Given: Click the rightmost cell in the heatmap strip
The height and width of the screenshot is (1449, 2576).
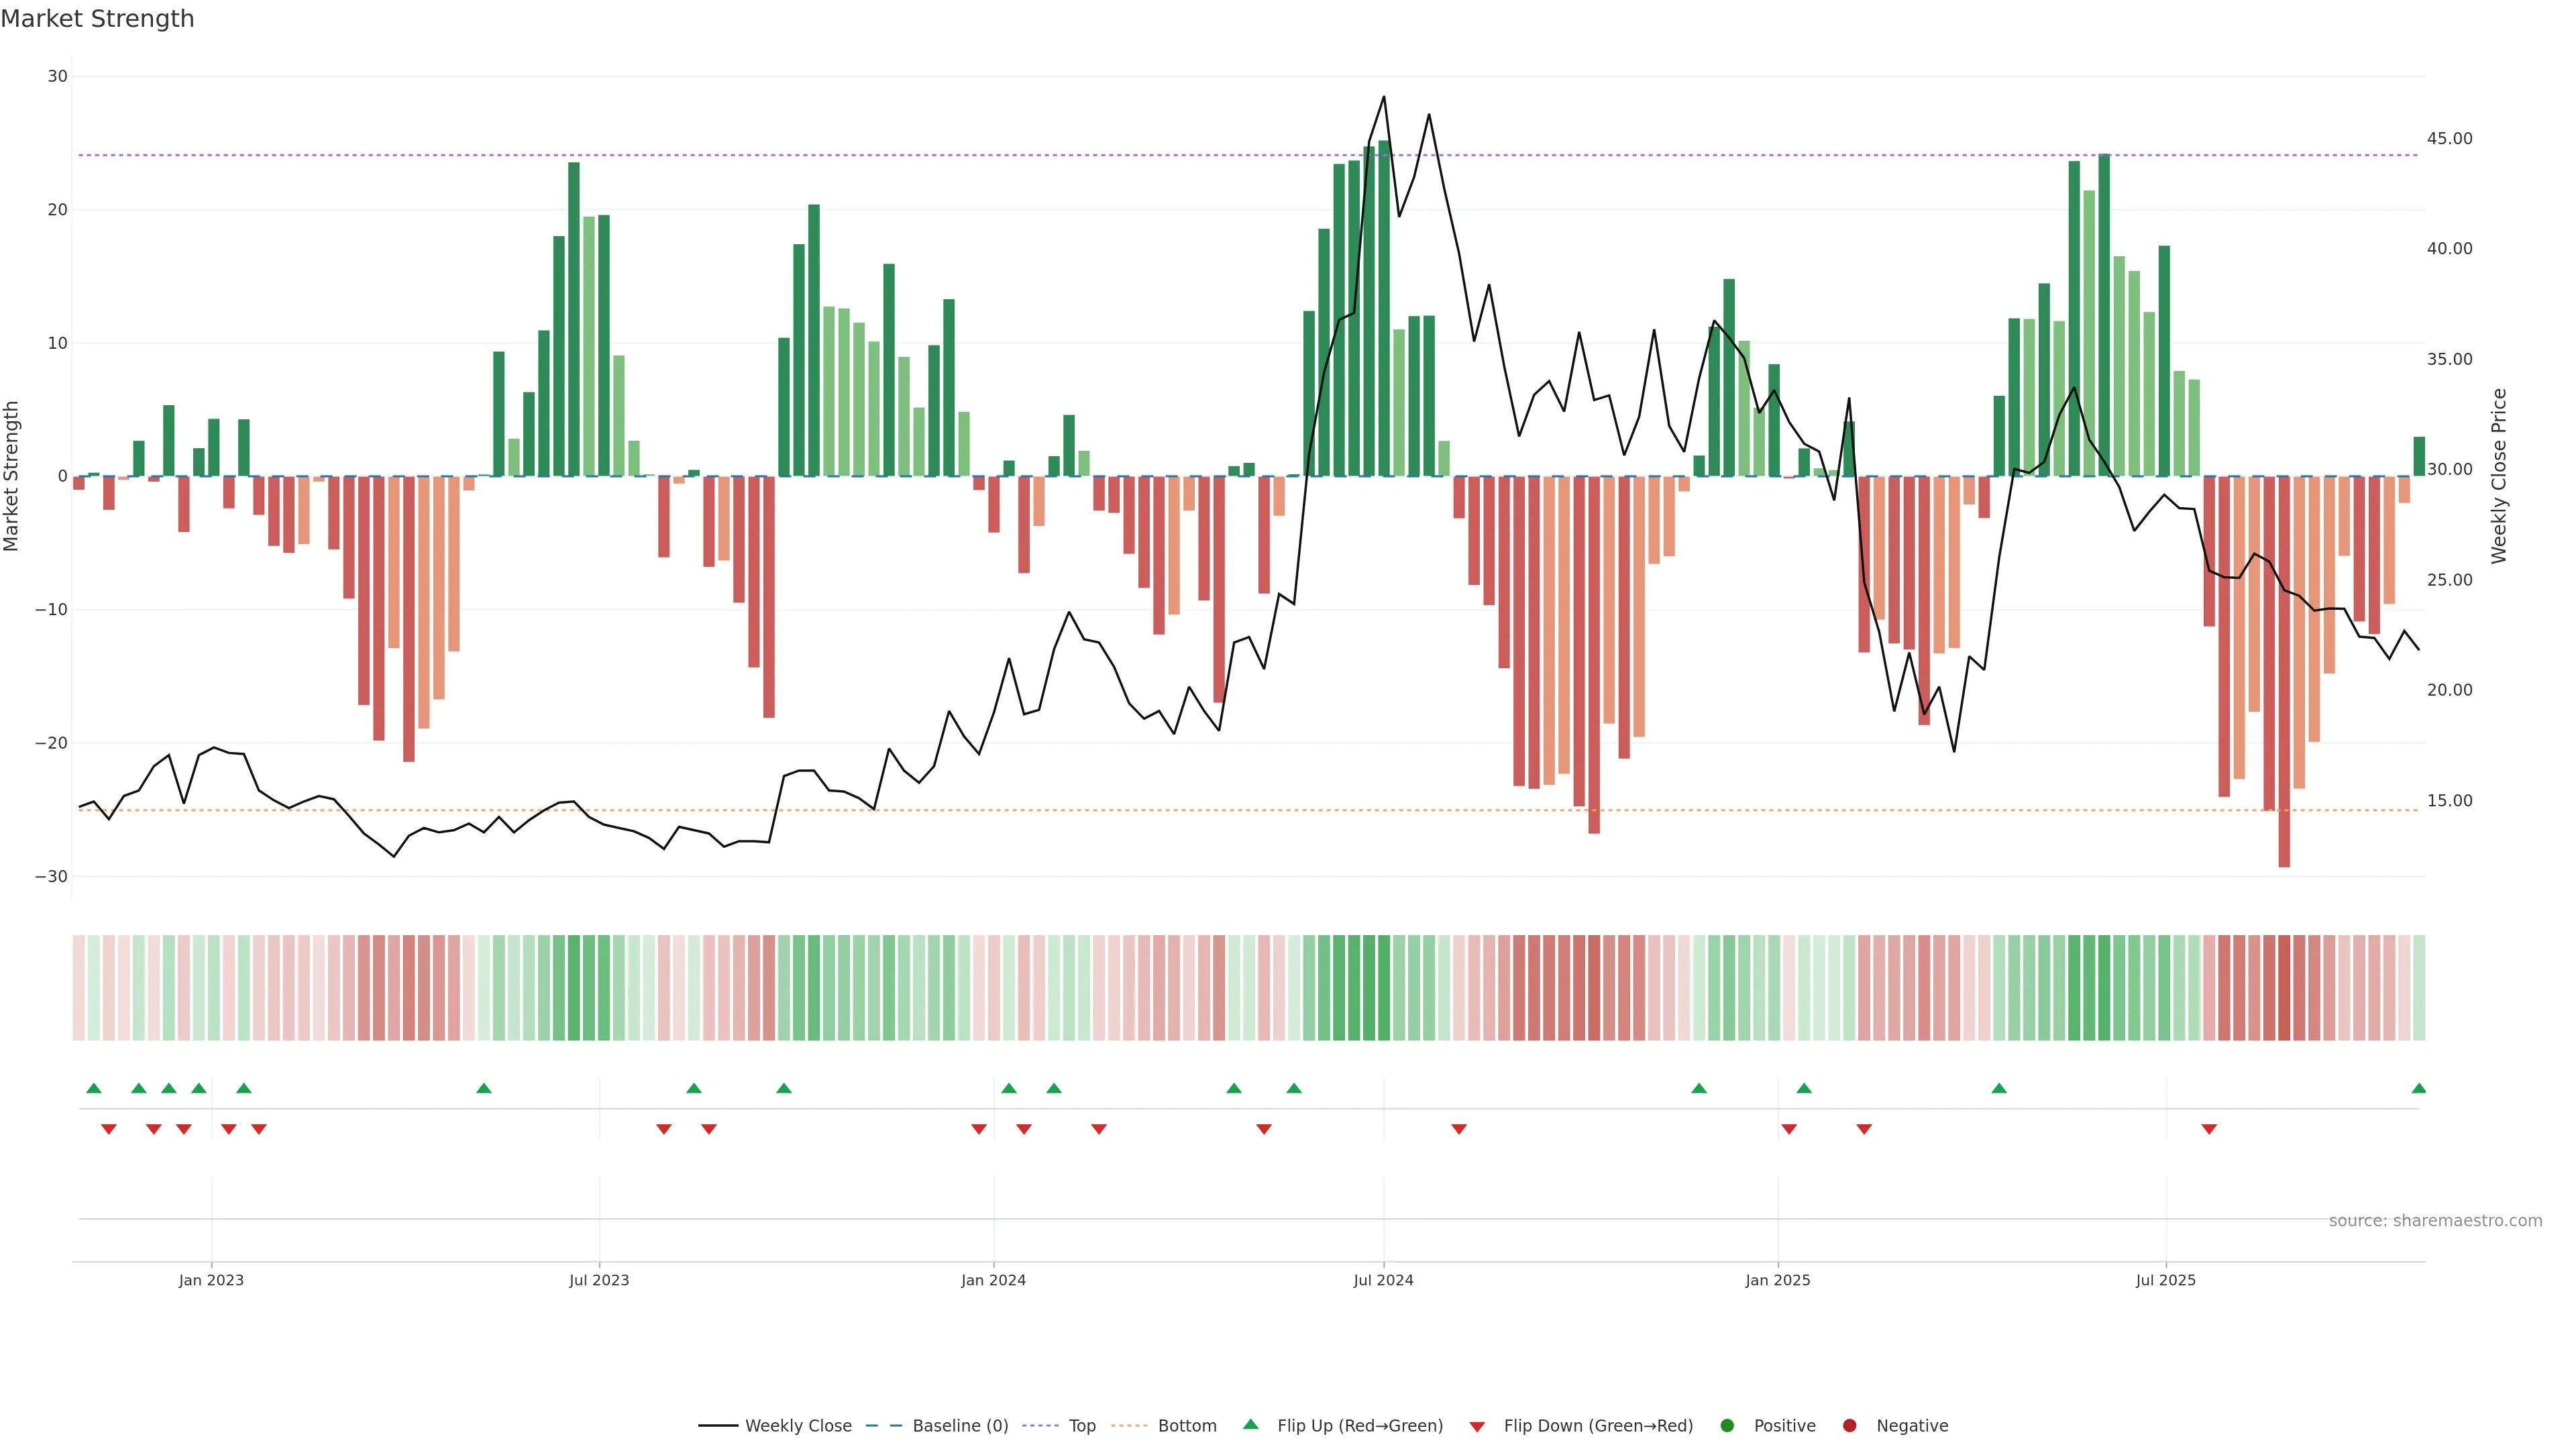Looking at the screenshot, I should coord(2418,987).
